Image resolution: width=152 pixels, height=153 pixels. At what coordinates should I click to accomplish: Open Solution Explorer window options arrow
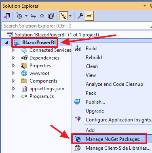tap(145, 6)
